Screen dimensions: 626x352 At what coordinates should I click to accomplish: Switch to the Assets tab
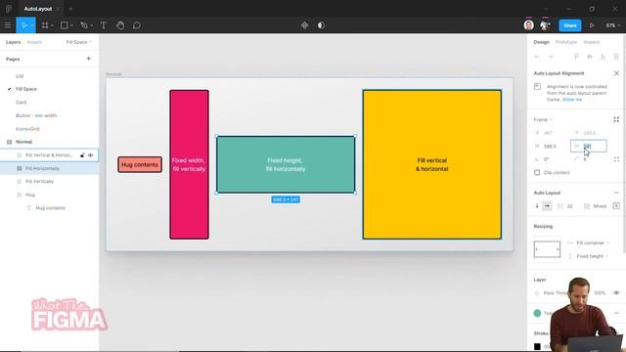tap(34, 42)
